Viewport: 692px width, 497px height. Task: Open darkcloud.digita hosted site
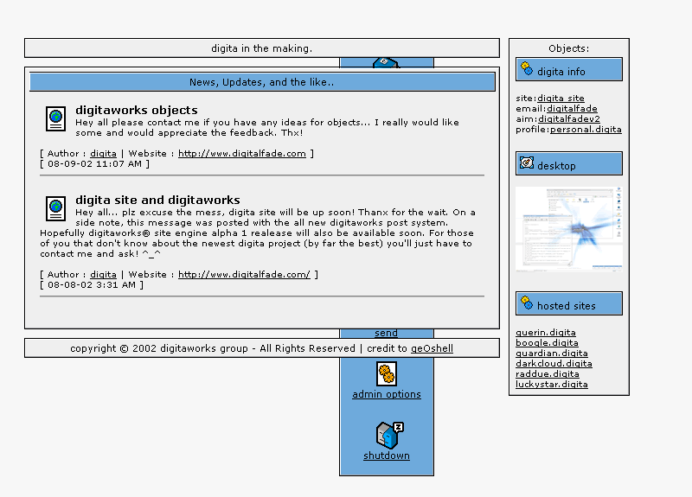coord(554,363)
